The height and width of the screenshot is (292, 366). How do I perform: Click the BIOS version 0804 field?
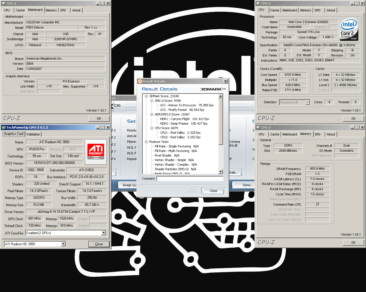tap(65, 64)
